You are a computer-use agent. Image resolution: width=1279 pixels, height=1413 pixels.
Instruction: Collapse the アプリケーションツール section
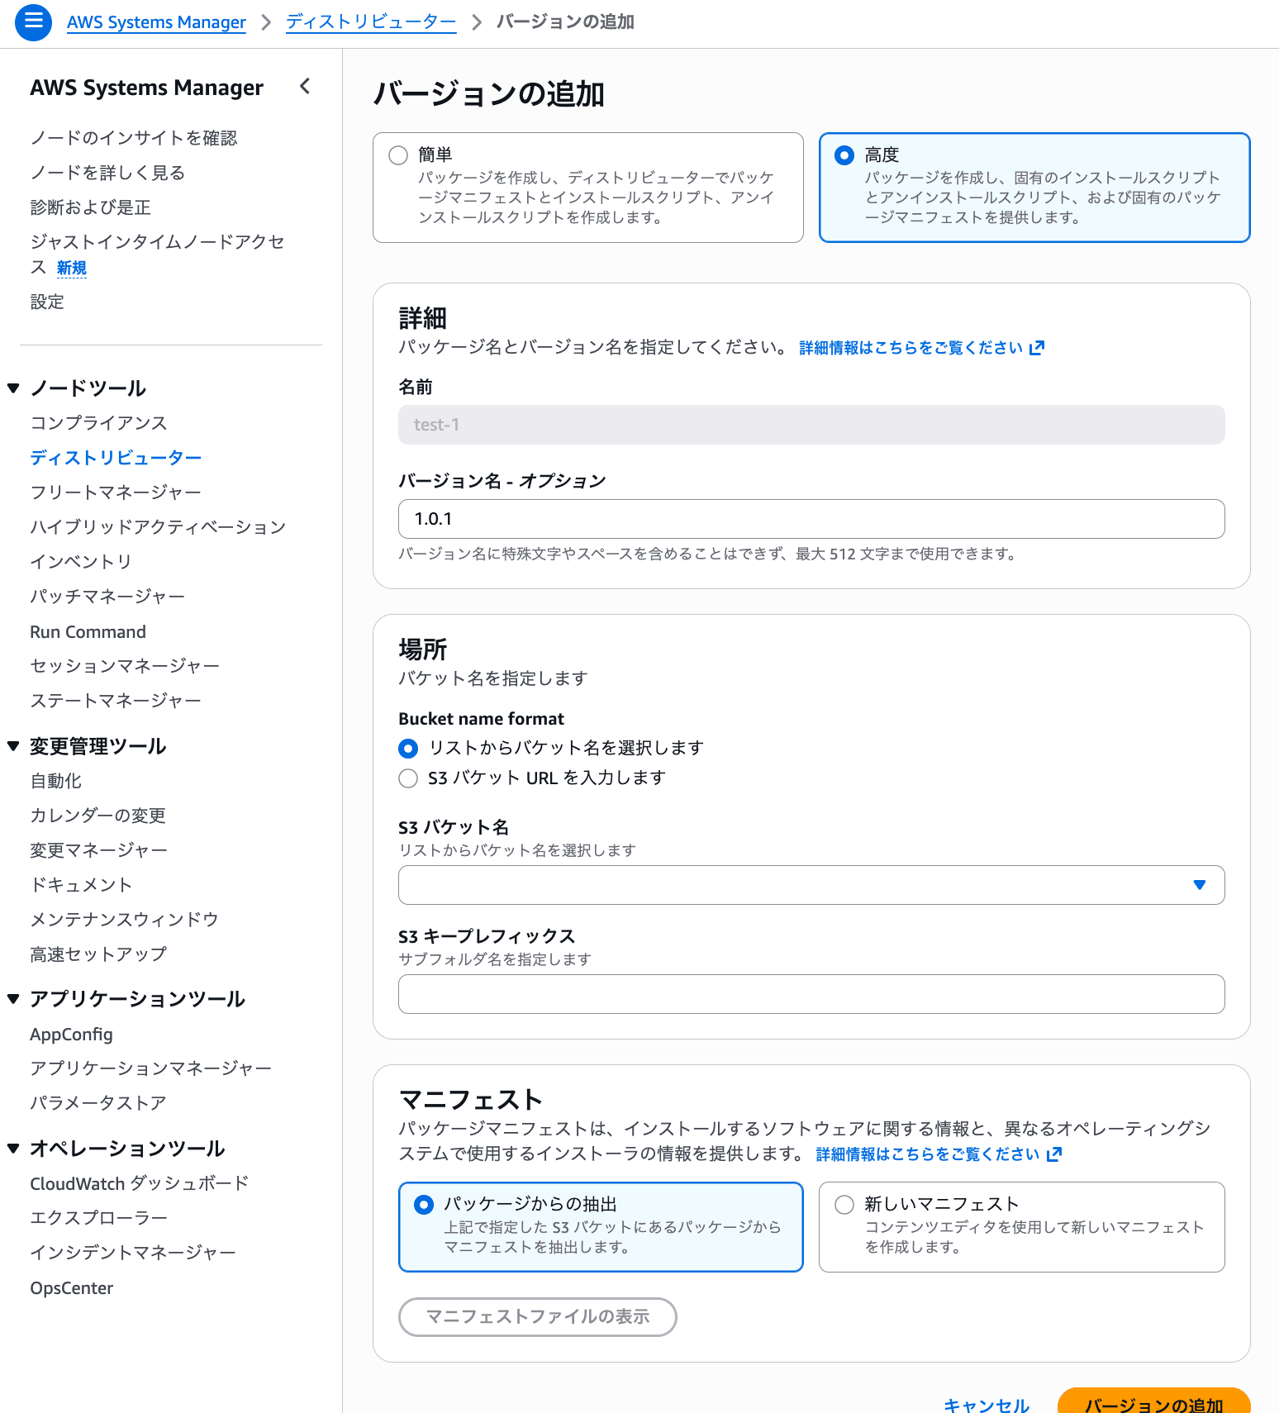coord(13,999)
